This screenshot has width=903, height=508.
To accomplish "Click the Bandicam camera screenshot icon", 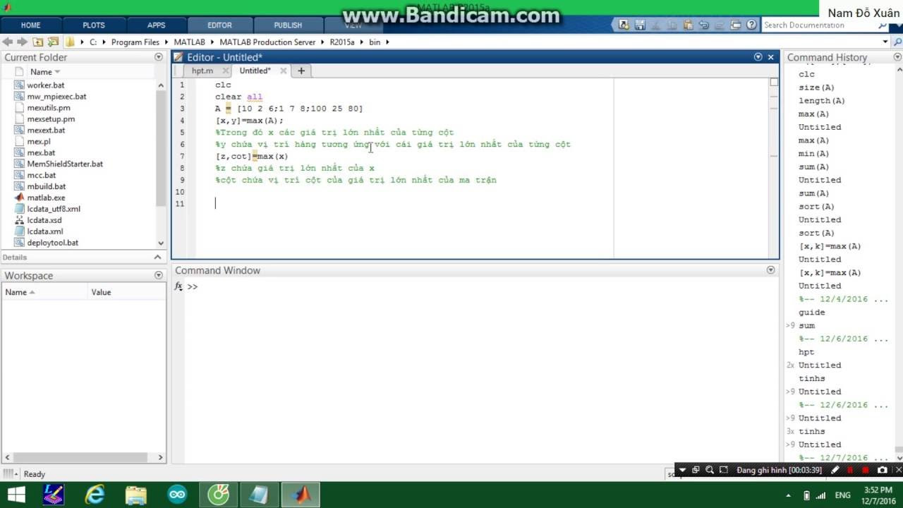I will pos(883,470).
